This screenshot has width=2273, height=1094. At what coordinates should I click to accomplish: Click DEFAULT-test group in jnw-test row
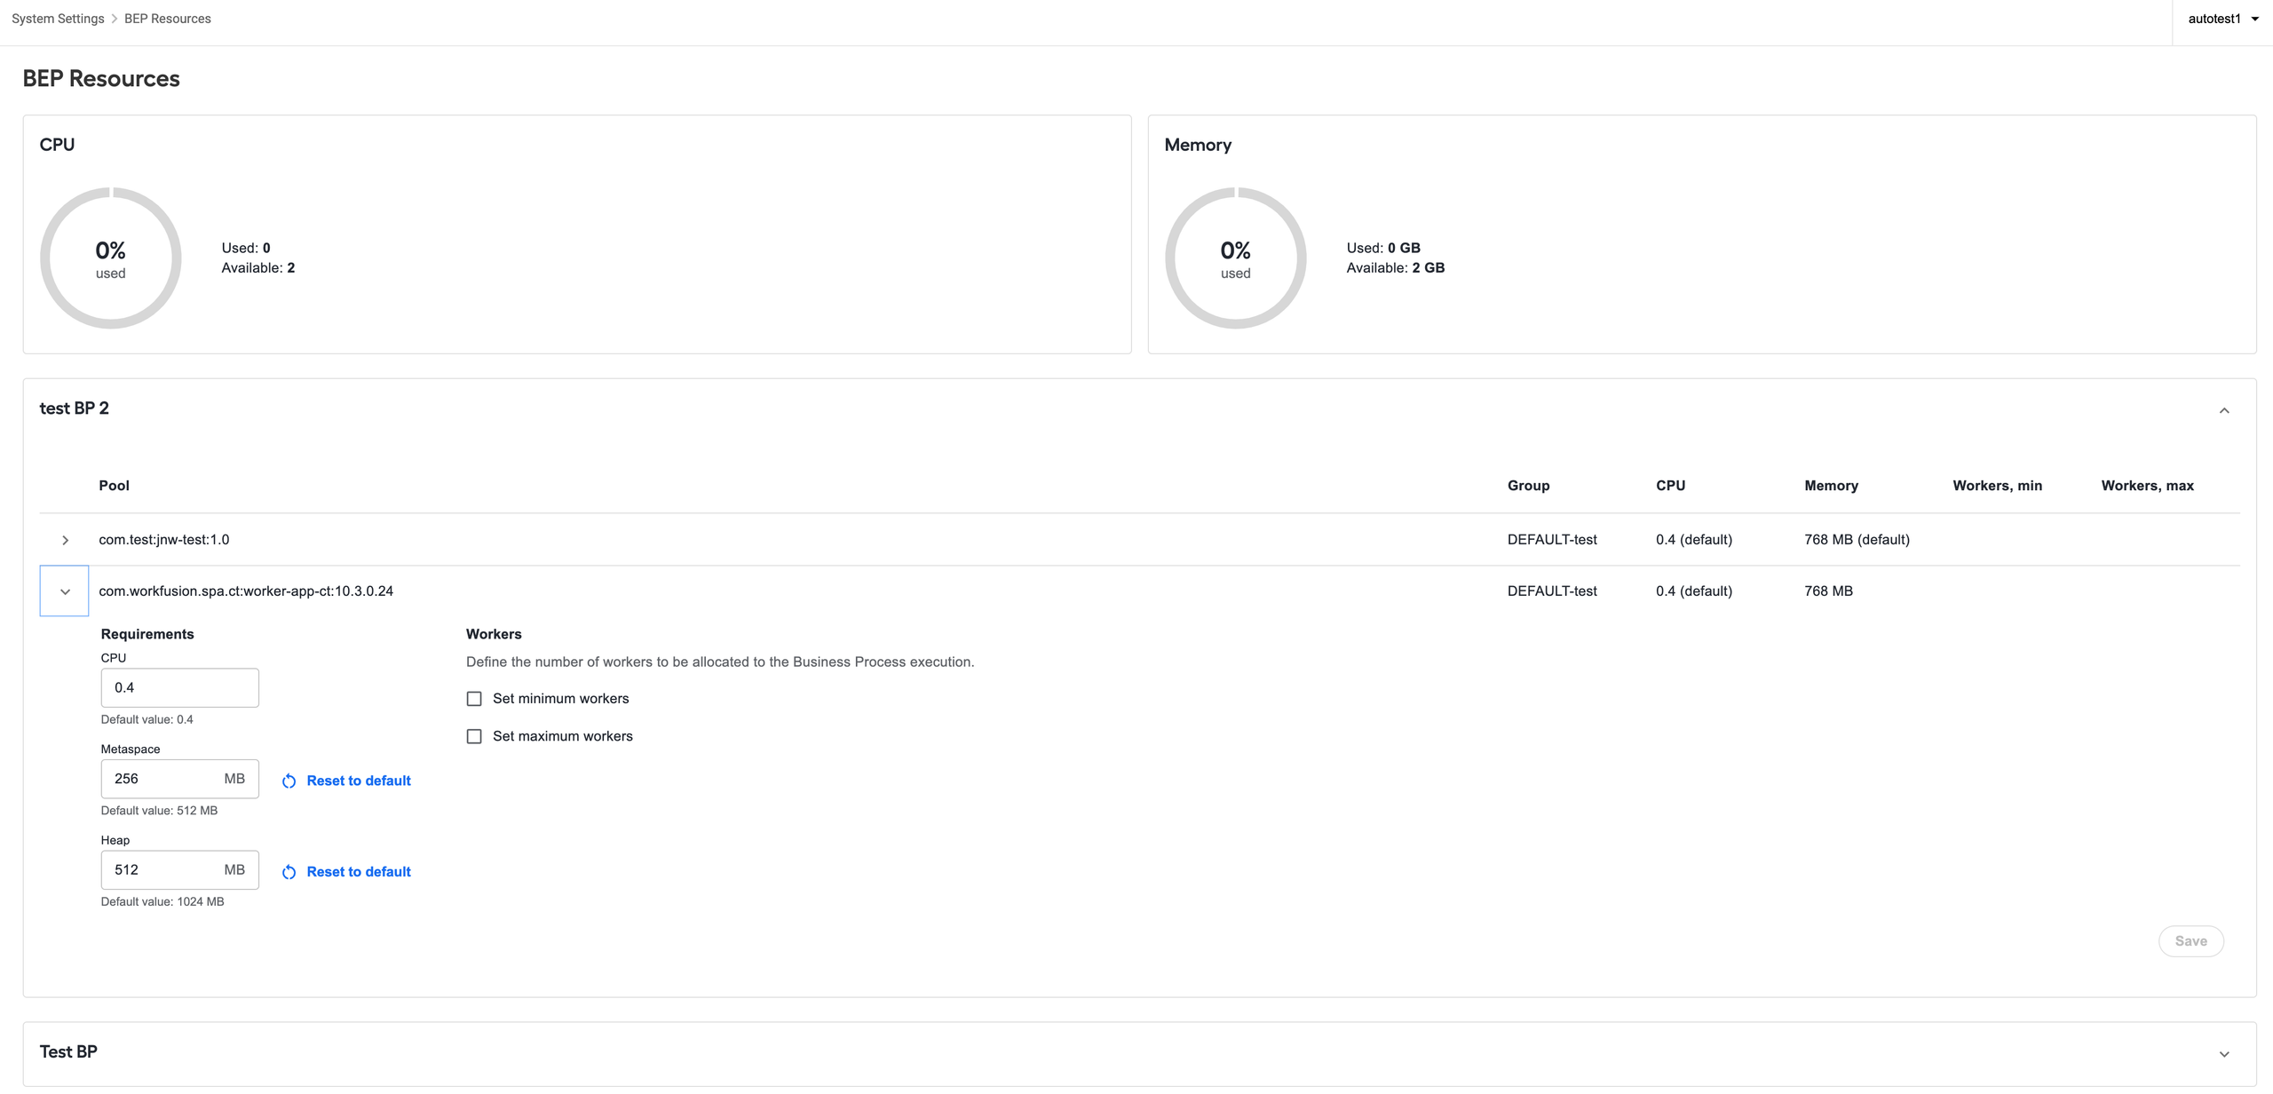click(x=1552, y=540)
